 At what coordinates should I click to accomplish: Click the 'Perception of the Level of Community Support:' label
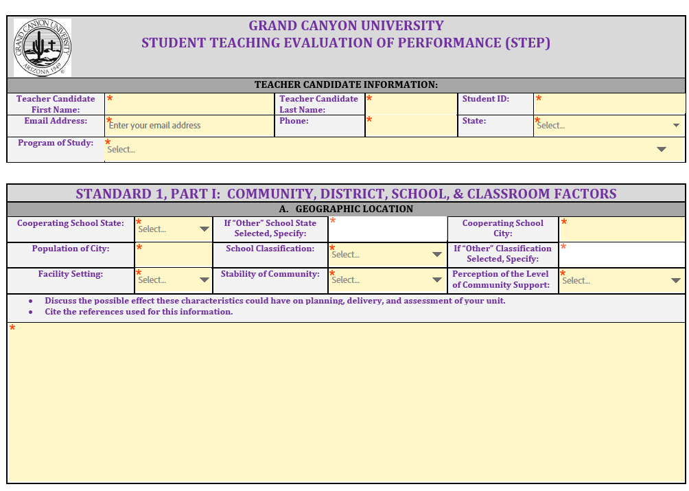501,279
